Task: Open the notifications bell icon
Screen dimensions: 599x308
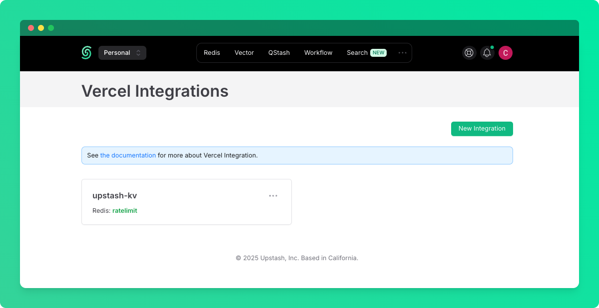Action: click(487, 53)
